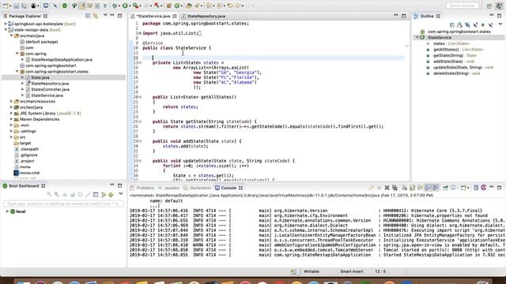
Task: Toggle Sort in Outline toolbar
Action: coord(459,24)
